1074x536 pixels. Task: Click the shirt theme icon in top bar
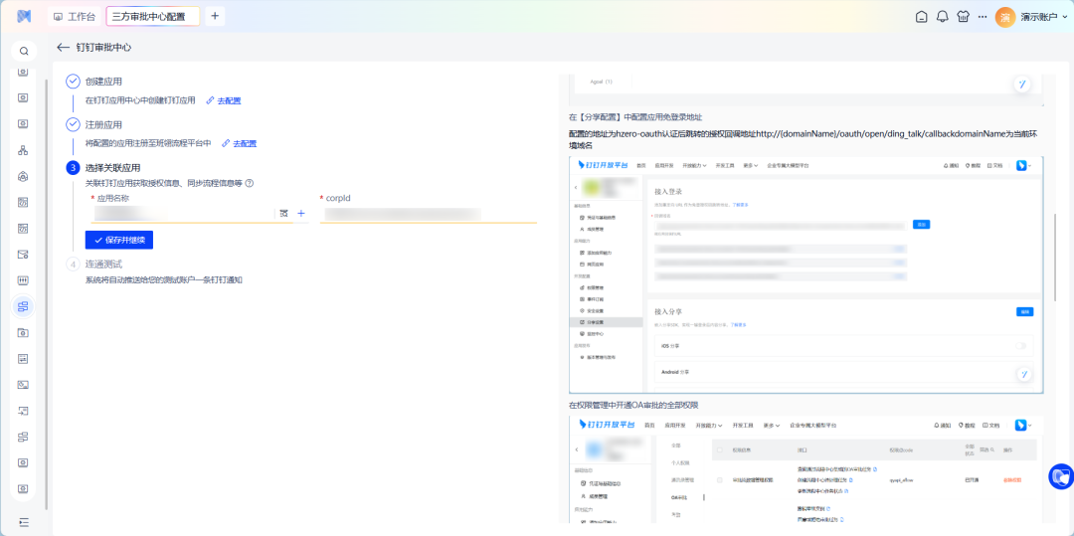[x=962, y=17]
